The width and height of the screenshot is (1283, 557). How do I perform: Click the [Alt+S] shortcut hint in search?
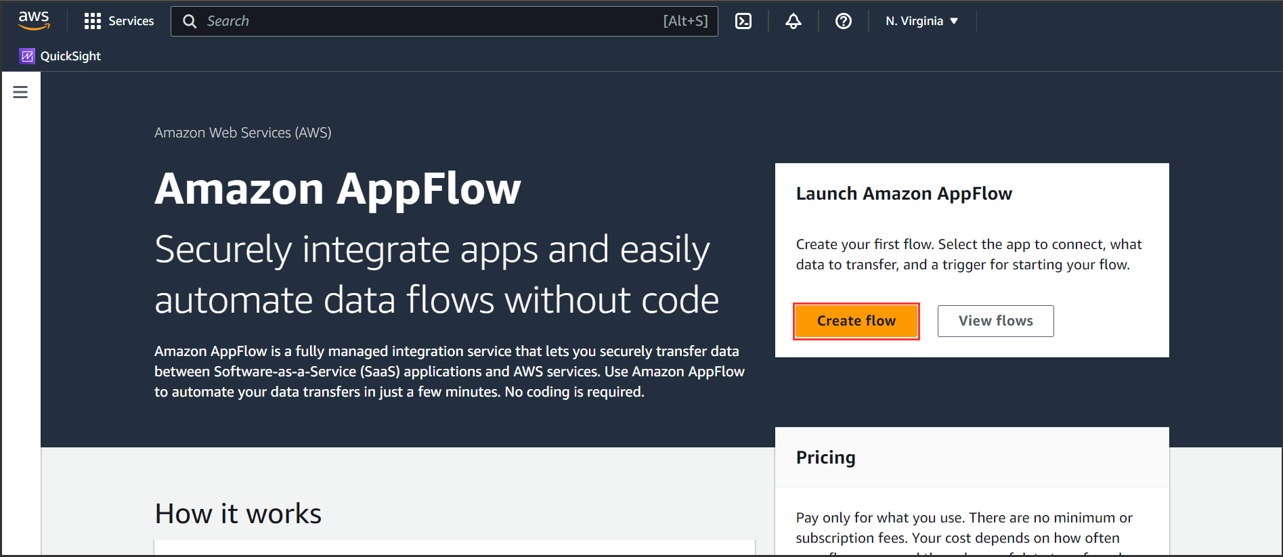[685, 22]
